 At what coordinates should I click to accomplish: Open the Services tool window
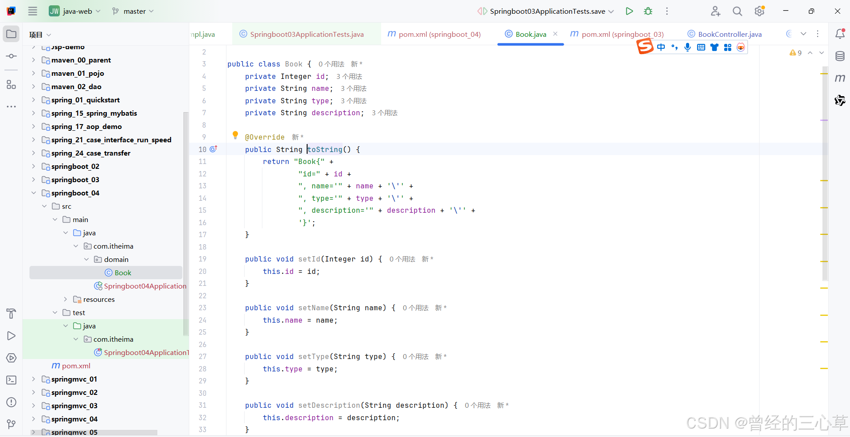pos(12,358)
